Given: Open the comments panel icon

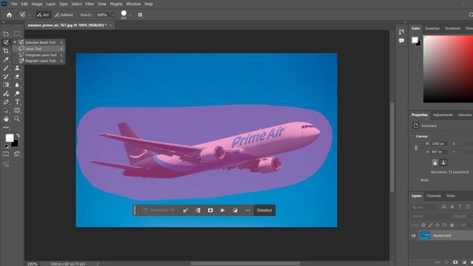Looking at the screenshot, I should 401,41.
